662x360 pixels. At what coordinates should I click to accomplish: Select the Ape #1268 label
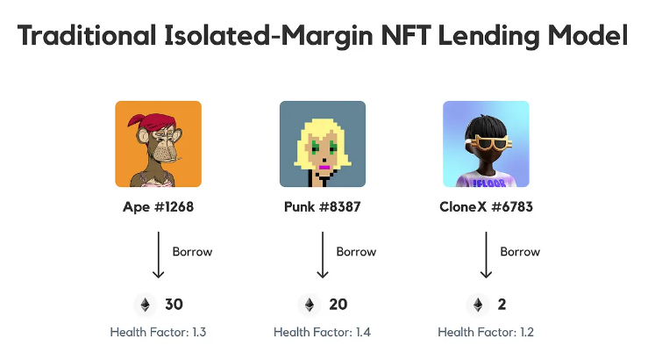point(158,208)
